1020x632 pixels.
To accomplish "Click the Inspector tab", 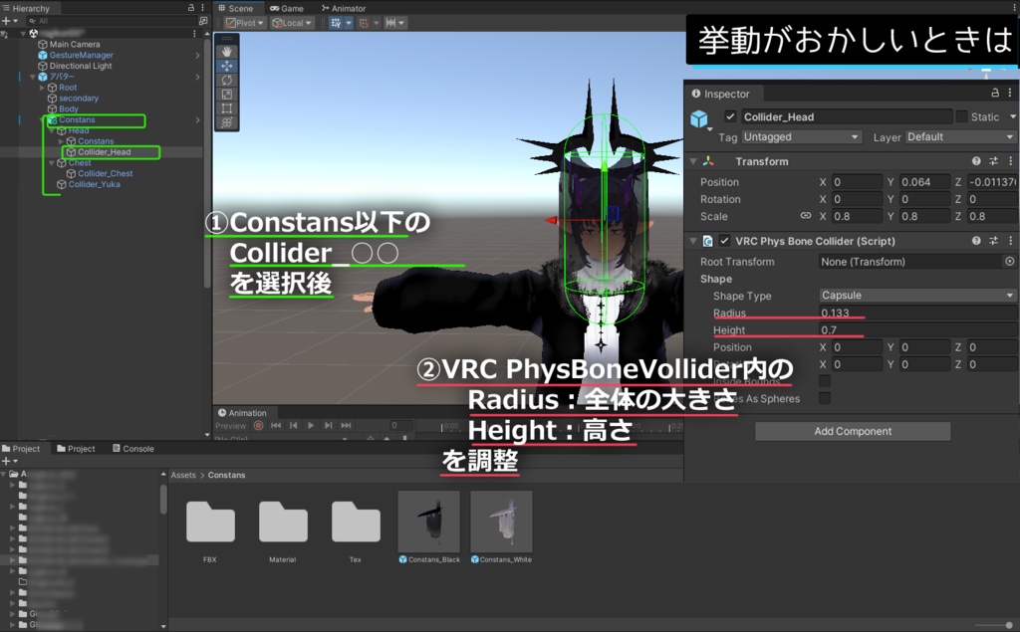I will tap(721, 94).
